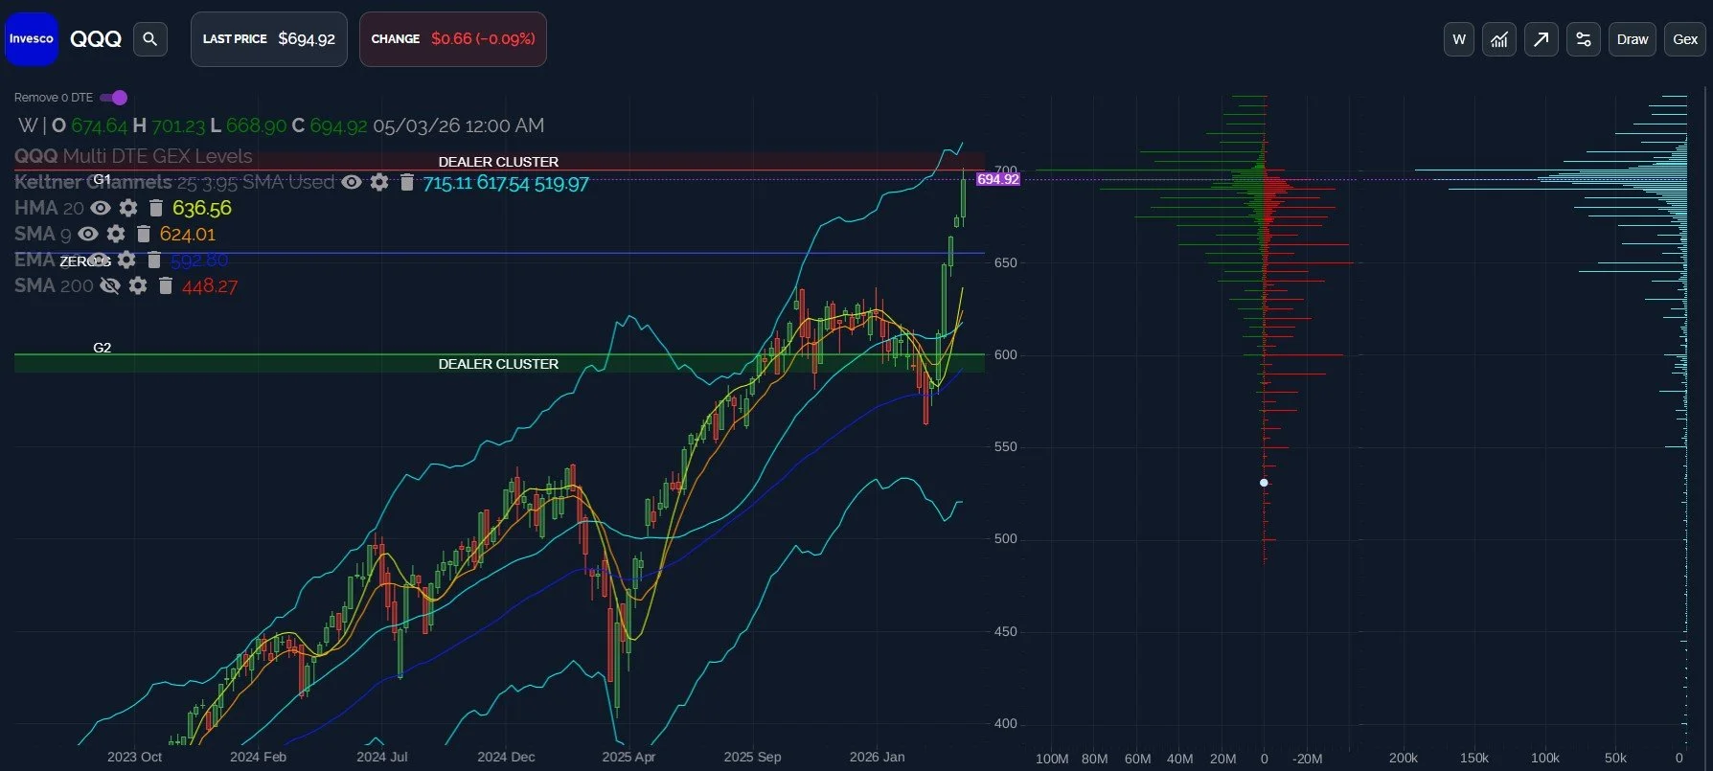1713x771 pixels.
Task: Click the 100M label on GEX axis
Action: pyautogui.click(x=1052, y=759)
